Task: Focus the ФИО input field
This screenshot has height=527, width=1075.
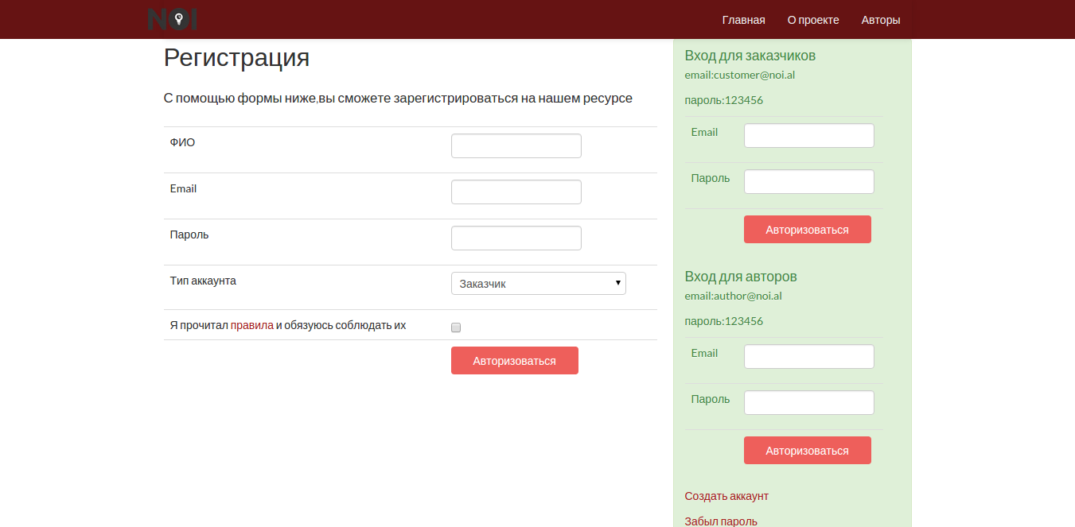Action: pos(516,146)
